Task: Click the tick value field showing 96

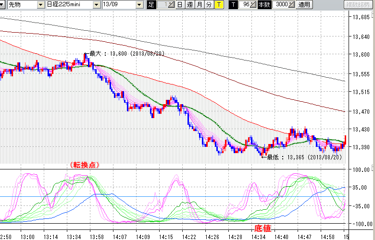Action: tap(245, 4)
